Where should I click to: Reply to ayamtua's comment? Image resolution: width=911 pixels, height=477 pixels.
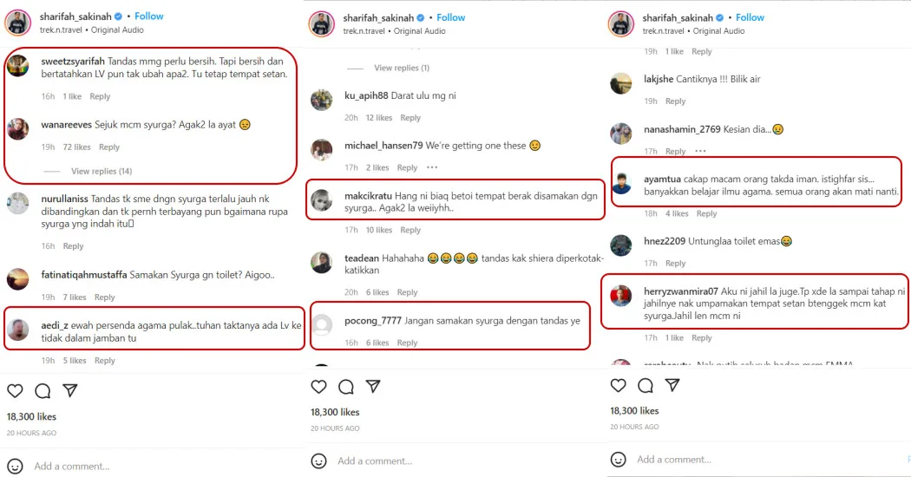[707, 213]
